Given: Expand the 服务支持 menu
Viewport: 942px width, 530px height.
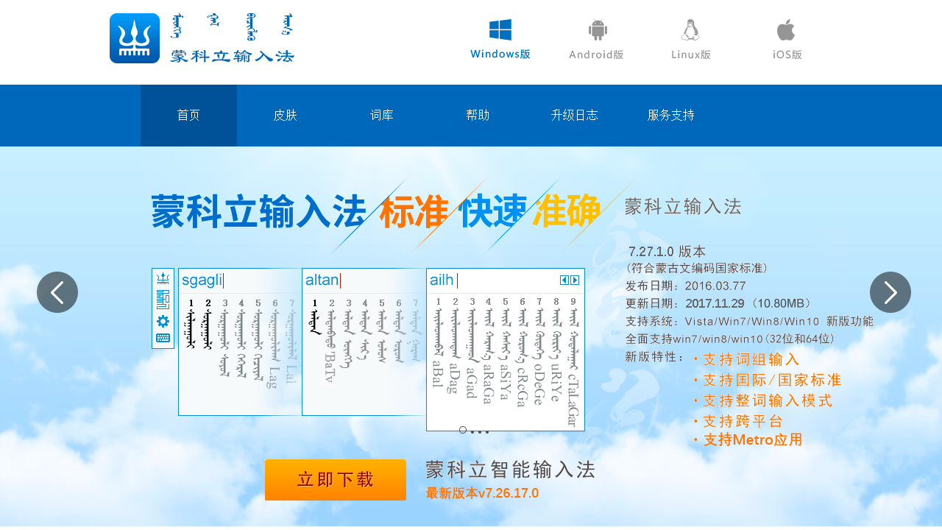Looking at the screenshot, I should pyautogui.click(x=670, y=115).
